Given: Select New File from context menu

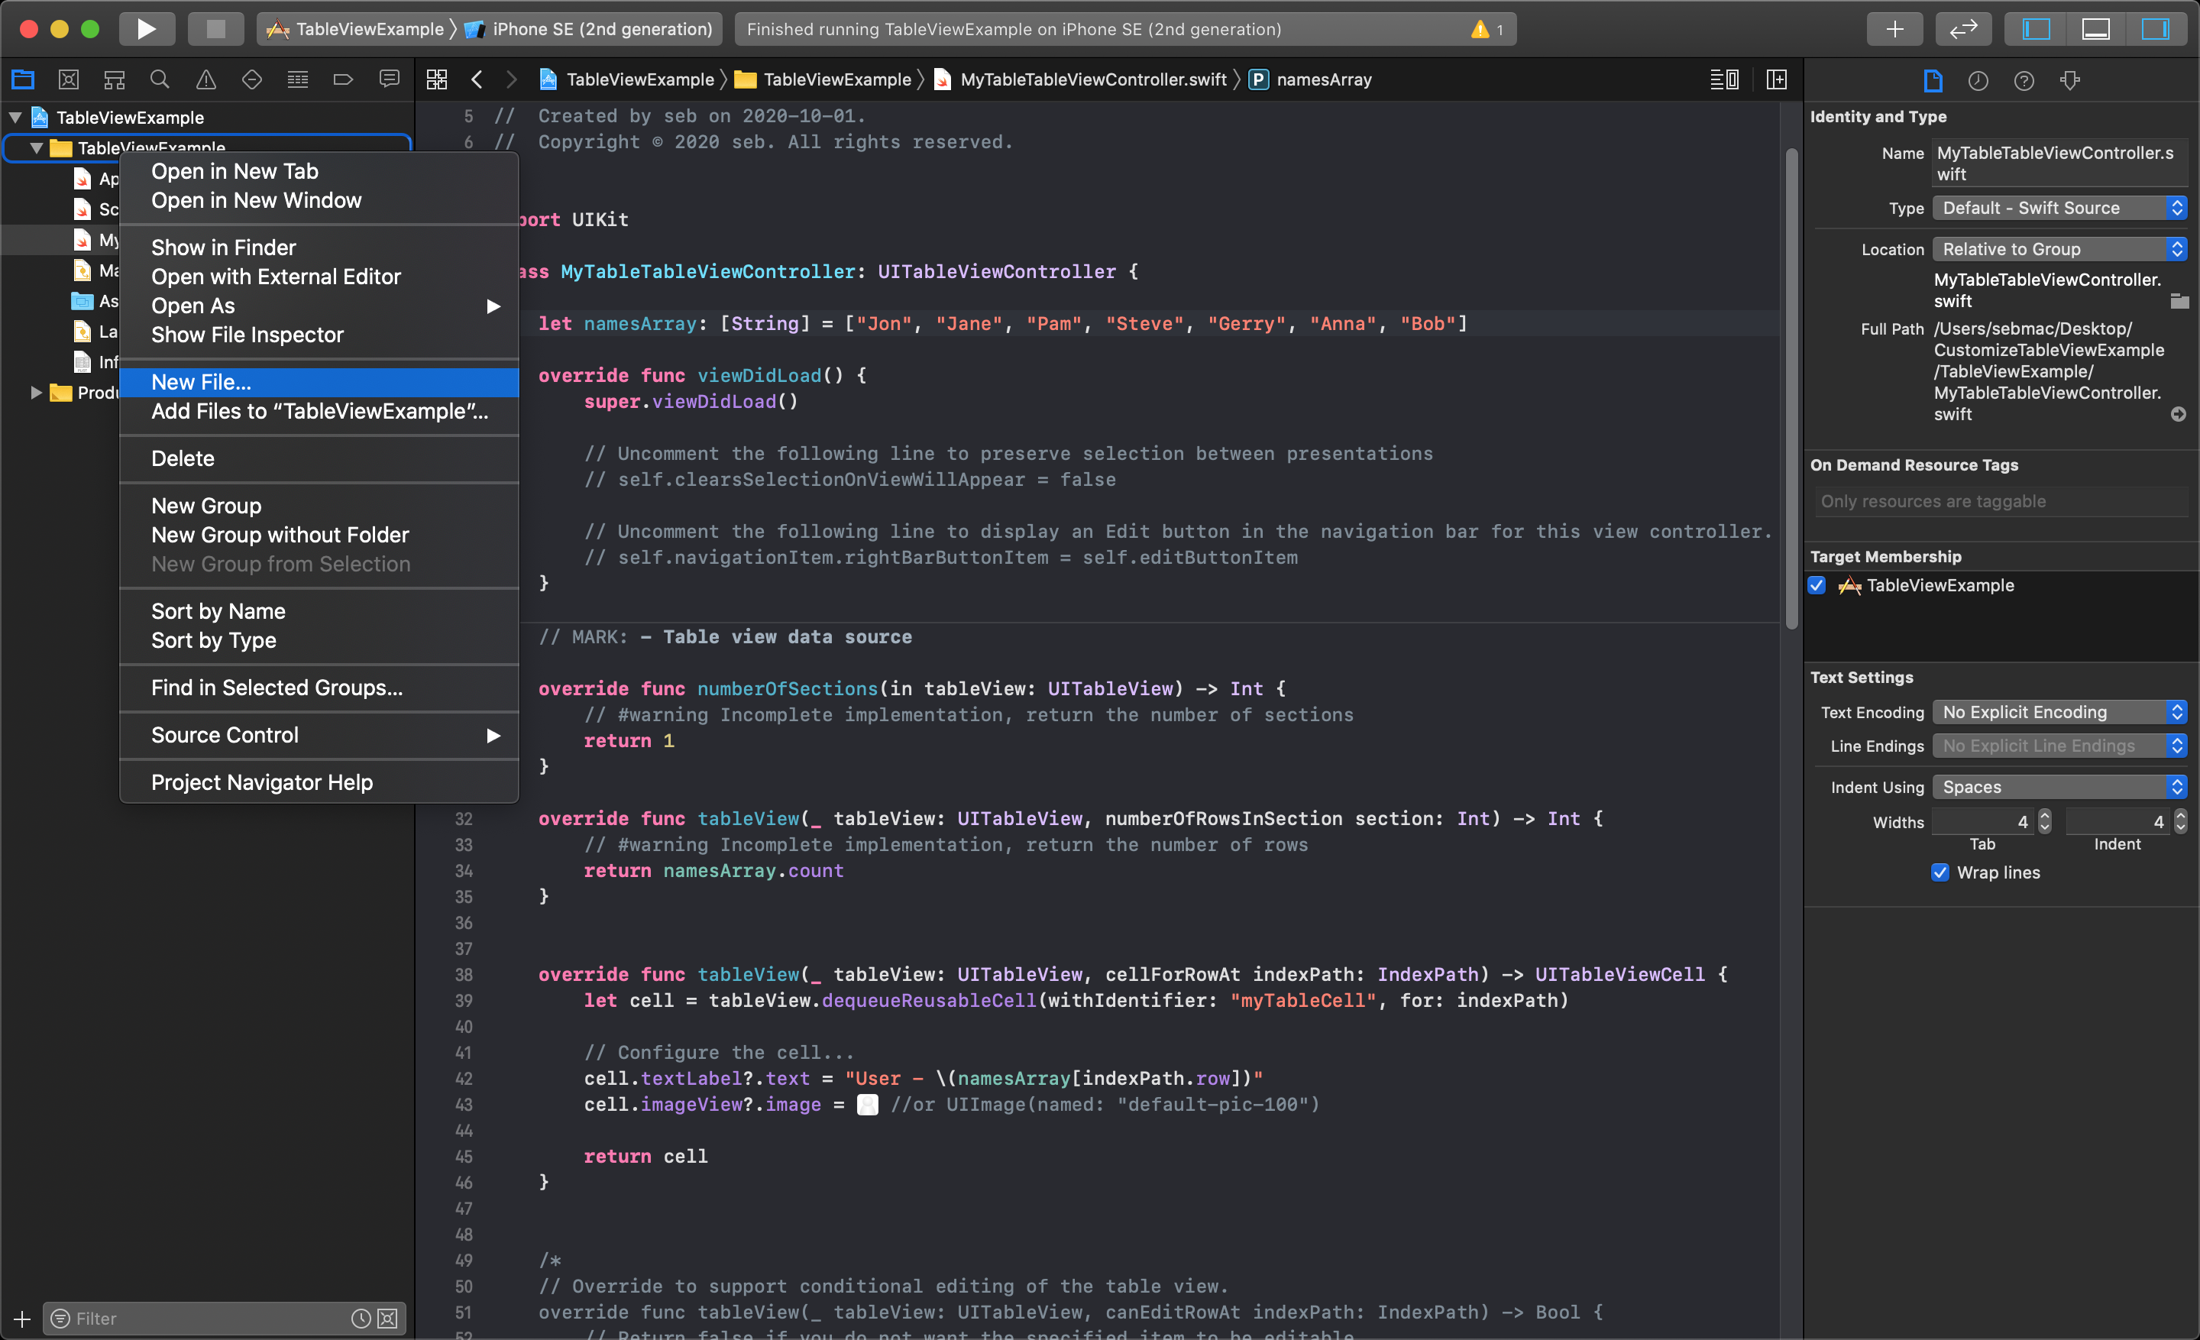Looking at the screenshot, I should click(x=199, y=380).
